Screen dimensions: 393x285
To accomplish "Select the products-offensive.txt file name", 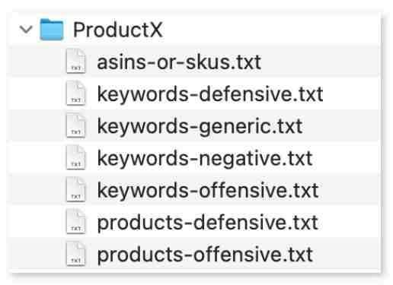I will point(205,255).
